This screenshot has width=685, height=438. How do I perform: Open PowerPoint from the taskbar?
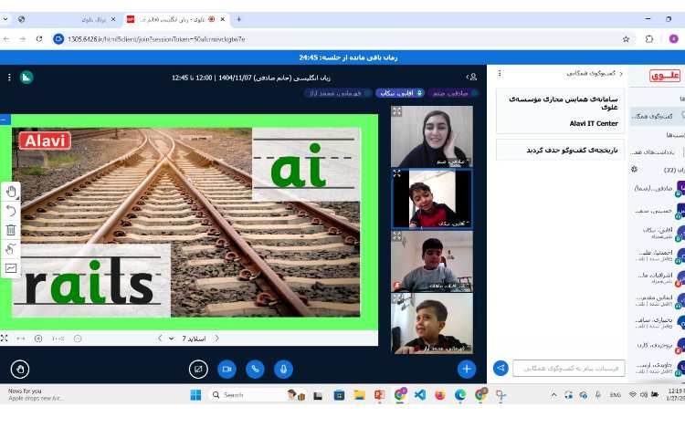(379, 395)
